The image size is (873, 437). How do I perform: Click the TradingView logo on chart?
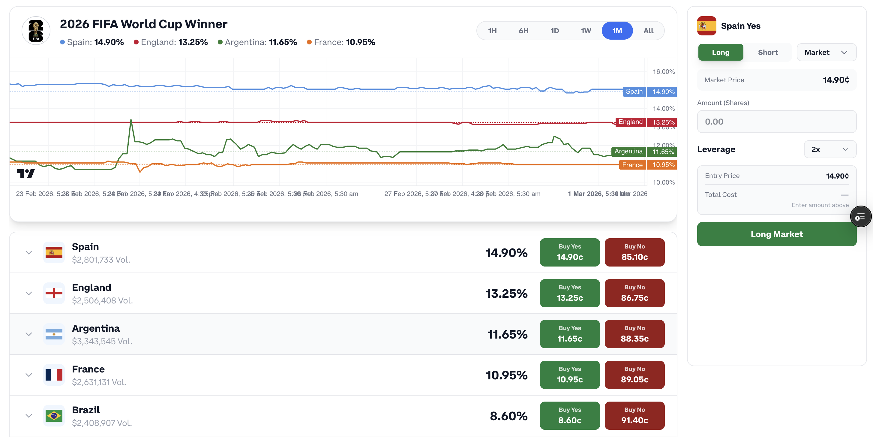click(25, 173)
